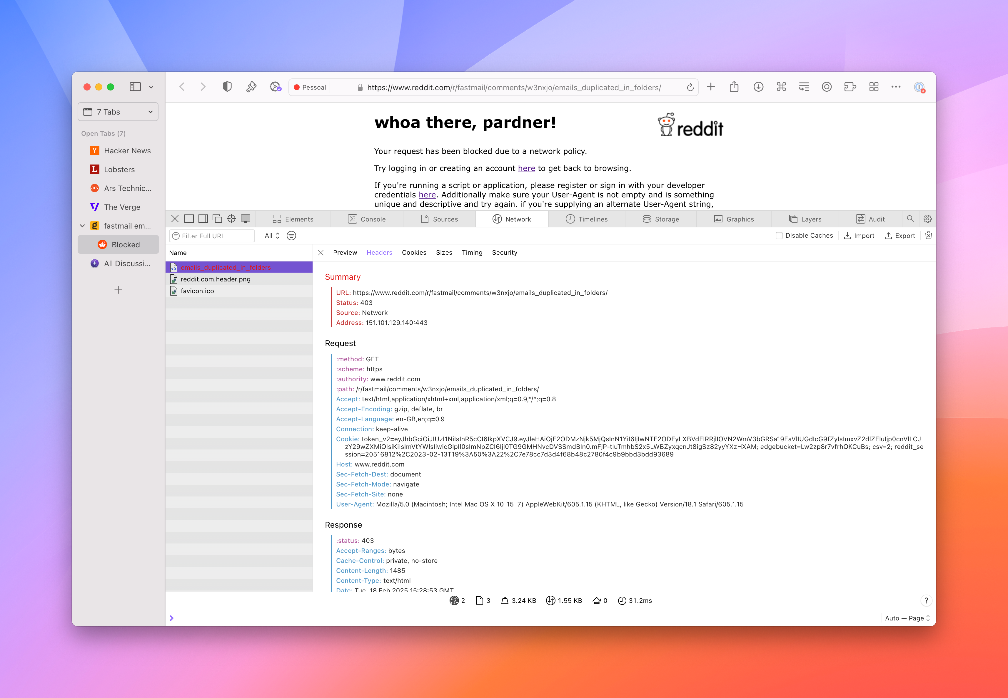The height and width of the screenshot is (698, 1008).
Task: Toggle the sidebar visibility button
Action: tap(135, 87)
